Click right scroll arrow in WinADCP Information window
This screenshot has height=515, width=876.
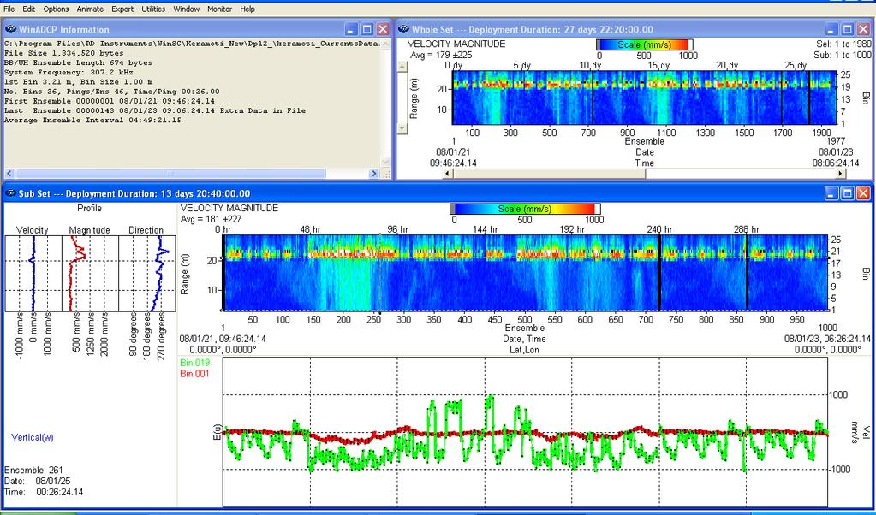click(374, 174)
